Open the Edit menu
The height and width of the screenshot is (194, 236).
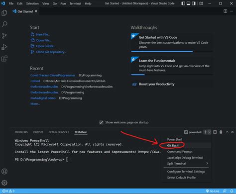20,3
